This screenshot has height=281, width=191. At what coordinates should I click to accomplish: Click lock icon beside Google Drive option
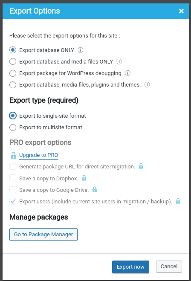(x=95, y=189)
